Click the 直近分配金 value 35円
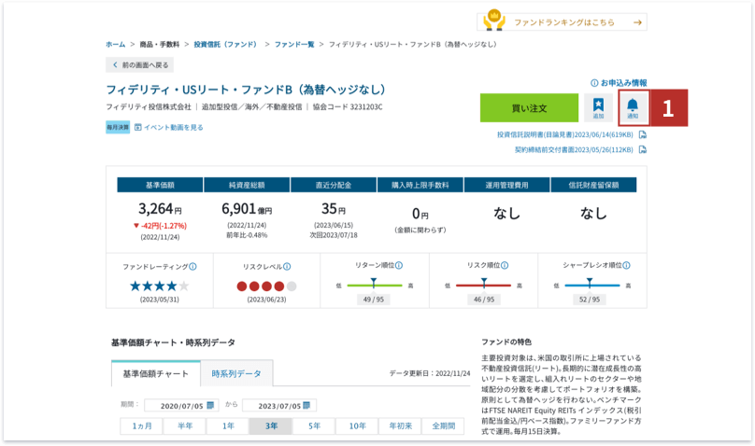Viewport: 755px width, 446px height. (334, 209)
